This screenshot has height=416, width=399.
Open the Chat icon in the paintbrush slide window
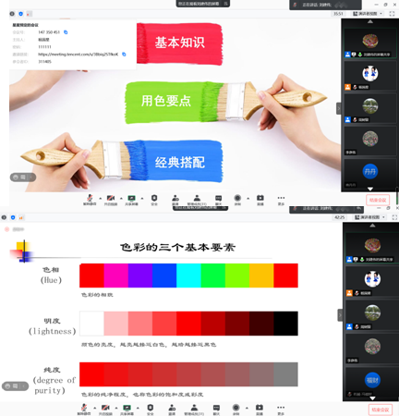[x=218, y=200]
